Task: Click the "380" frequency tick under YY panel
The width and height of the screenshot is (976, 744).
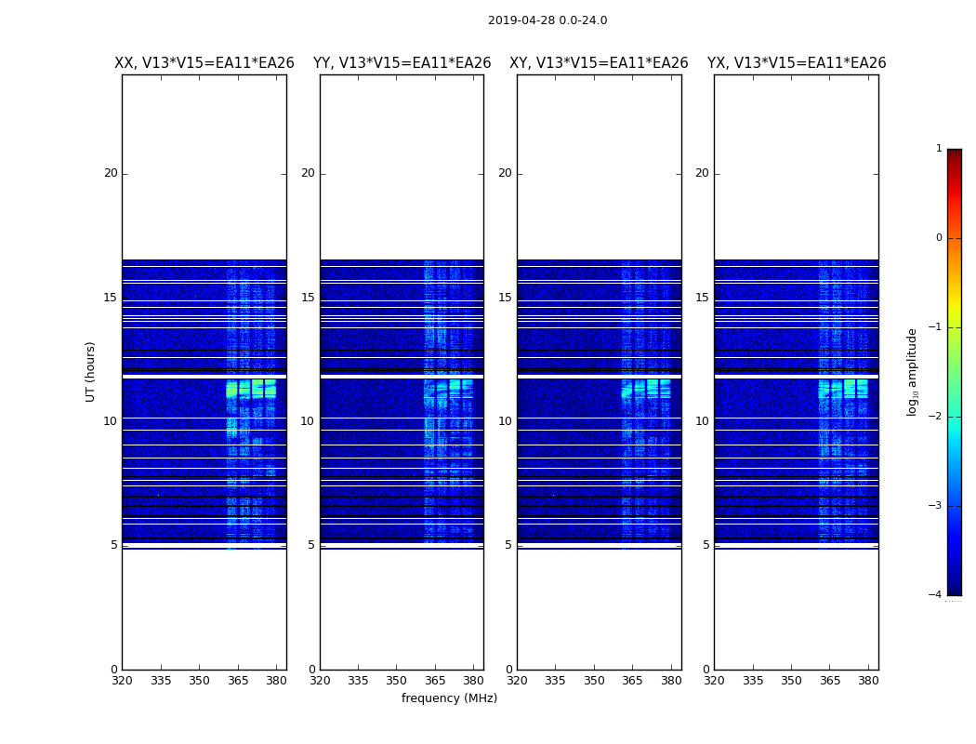Action: pos(474,681)
